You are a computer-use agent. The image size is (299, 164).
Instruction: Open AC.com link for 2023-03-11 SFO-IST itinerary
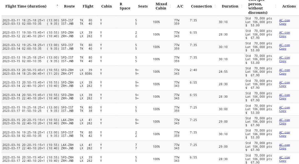click(x=284, y=20)
